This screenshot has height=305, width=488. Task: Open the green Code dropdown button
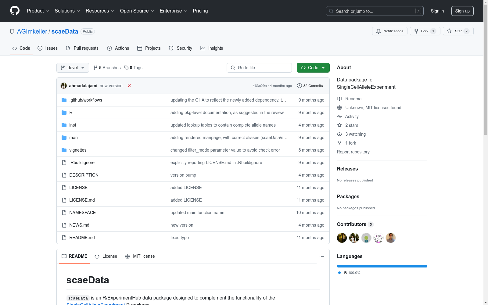tap(313, 68)
